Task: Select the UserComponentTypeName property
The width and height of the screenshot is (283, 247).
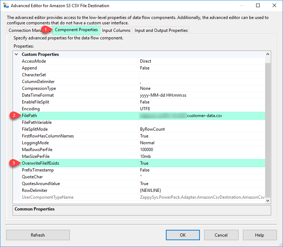Action: click(48, 197)
